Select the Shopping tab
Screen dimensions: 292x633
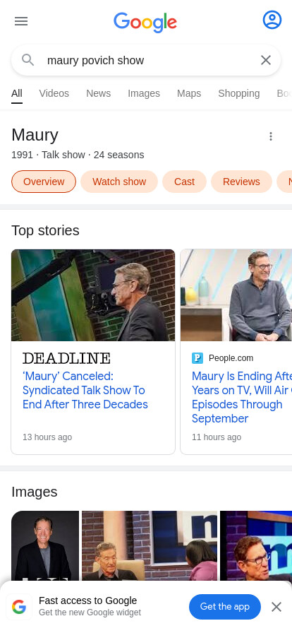point(239,94)
